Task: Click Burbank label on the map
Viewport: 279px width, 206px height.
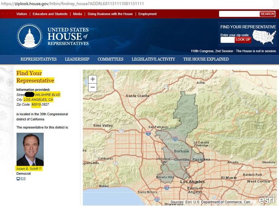Action: tap(182, 151)
